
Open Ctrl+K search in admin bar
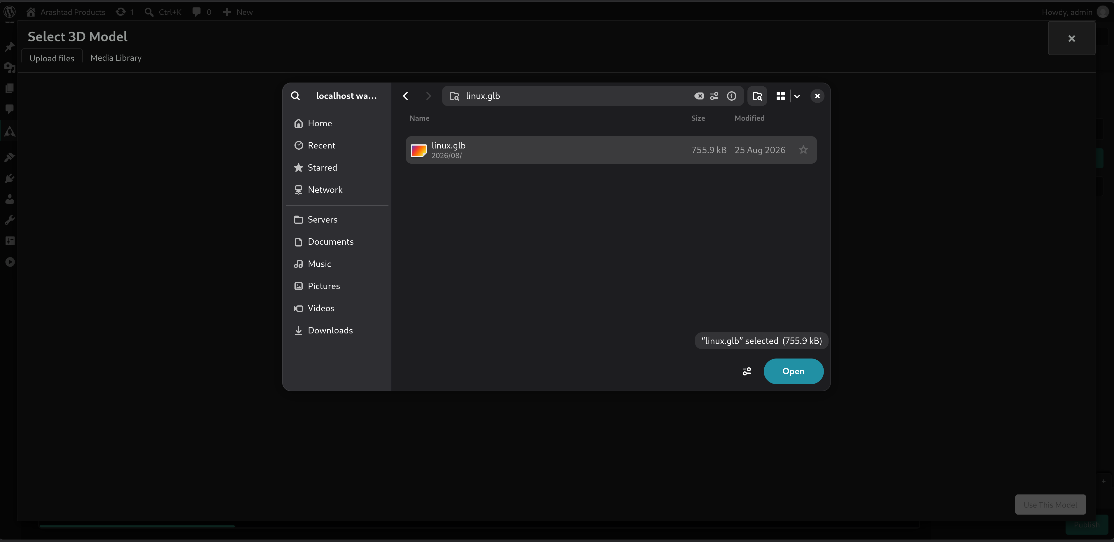(x=163, y=12)
